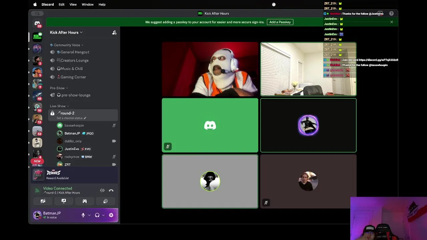
Task: Start an activity with the gamepad icon
Action: (x=85, y=201)
